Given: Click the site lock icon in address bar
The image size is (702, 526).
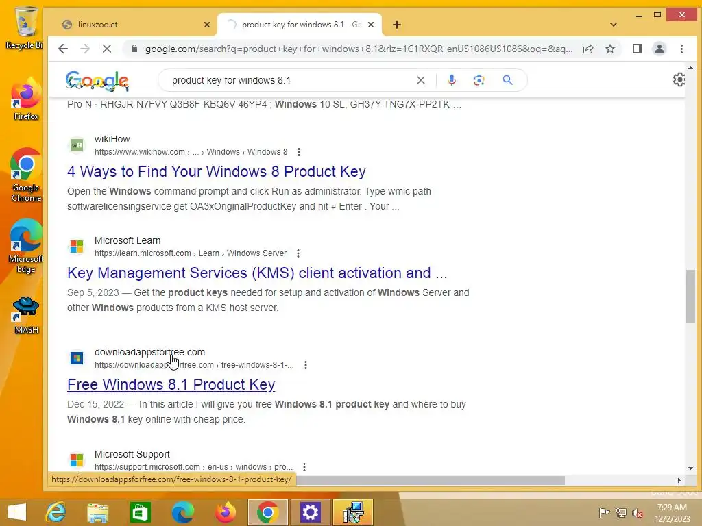Looking at the screenshot, I should (134, 49).
